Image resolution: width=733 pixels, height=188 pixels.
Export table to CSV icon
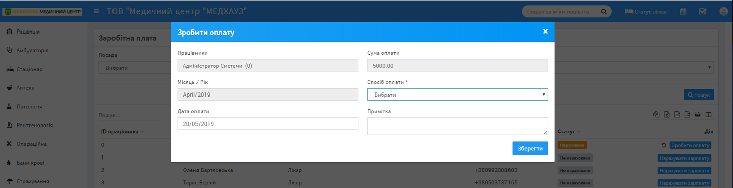tap(677, 115)
